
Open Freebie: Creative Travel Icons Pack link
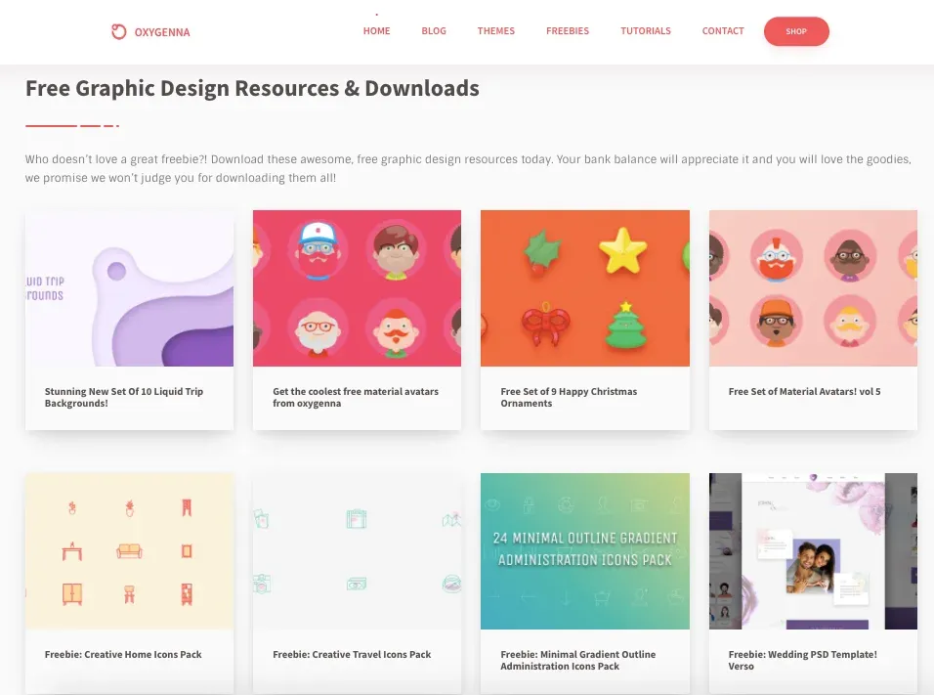point(352,655)
